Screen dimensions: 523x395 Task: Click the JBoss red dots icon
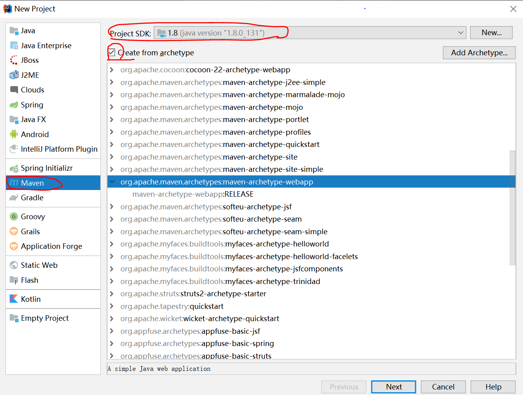pyautogui.click(x=14, y=60)
